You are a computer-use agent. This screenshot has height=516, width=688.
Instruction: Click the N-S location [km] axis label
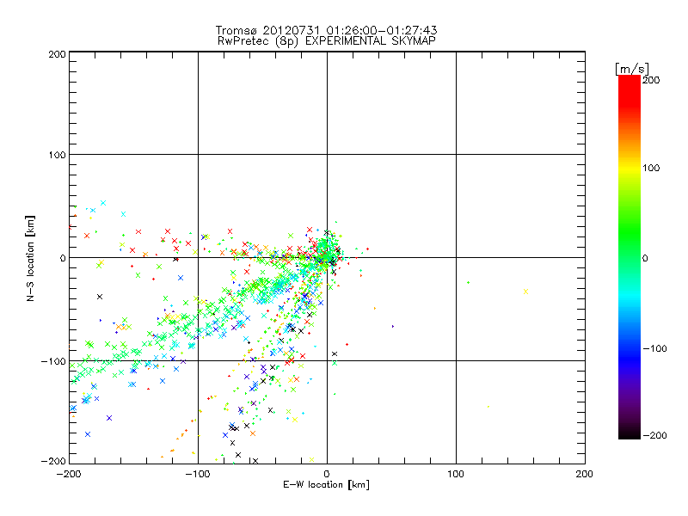tap(32, 257)
